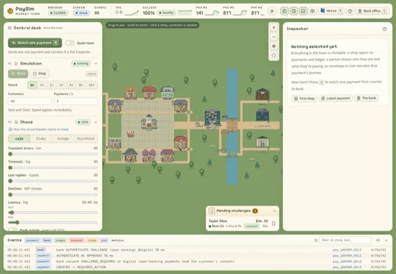Toggle the Quiet town switch
The height and width of the screenshot is (274, 396).
pyautogui.click(x=70, y=43)
